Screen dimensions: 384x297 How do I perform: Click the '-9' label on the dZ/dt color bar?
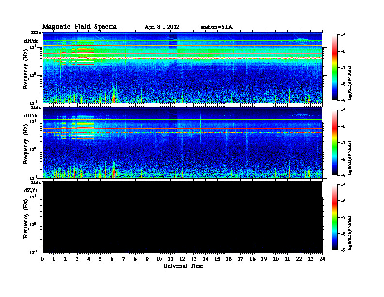(x=343, y=250)
